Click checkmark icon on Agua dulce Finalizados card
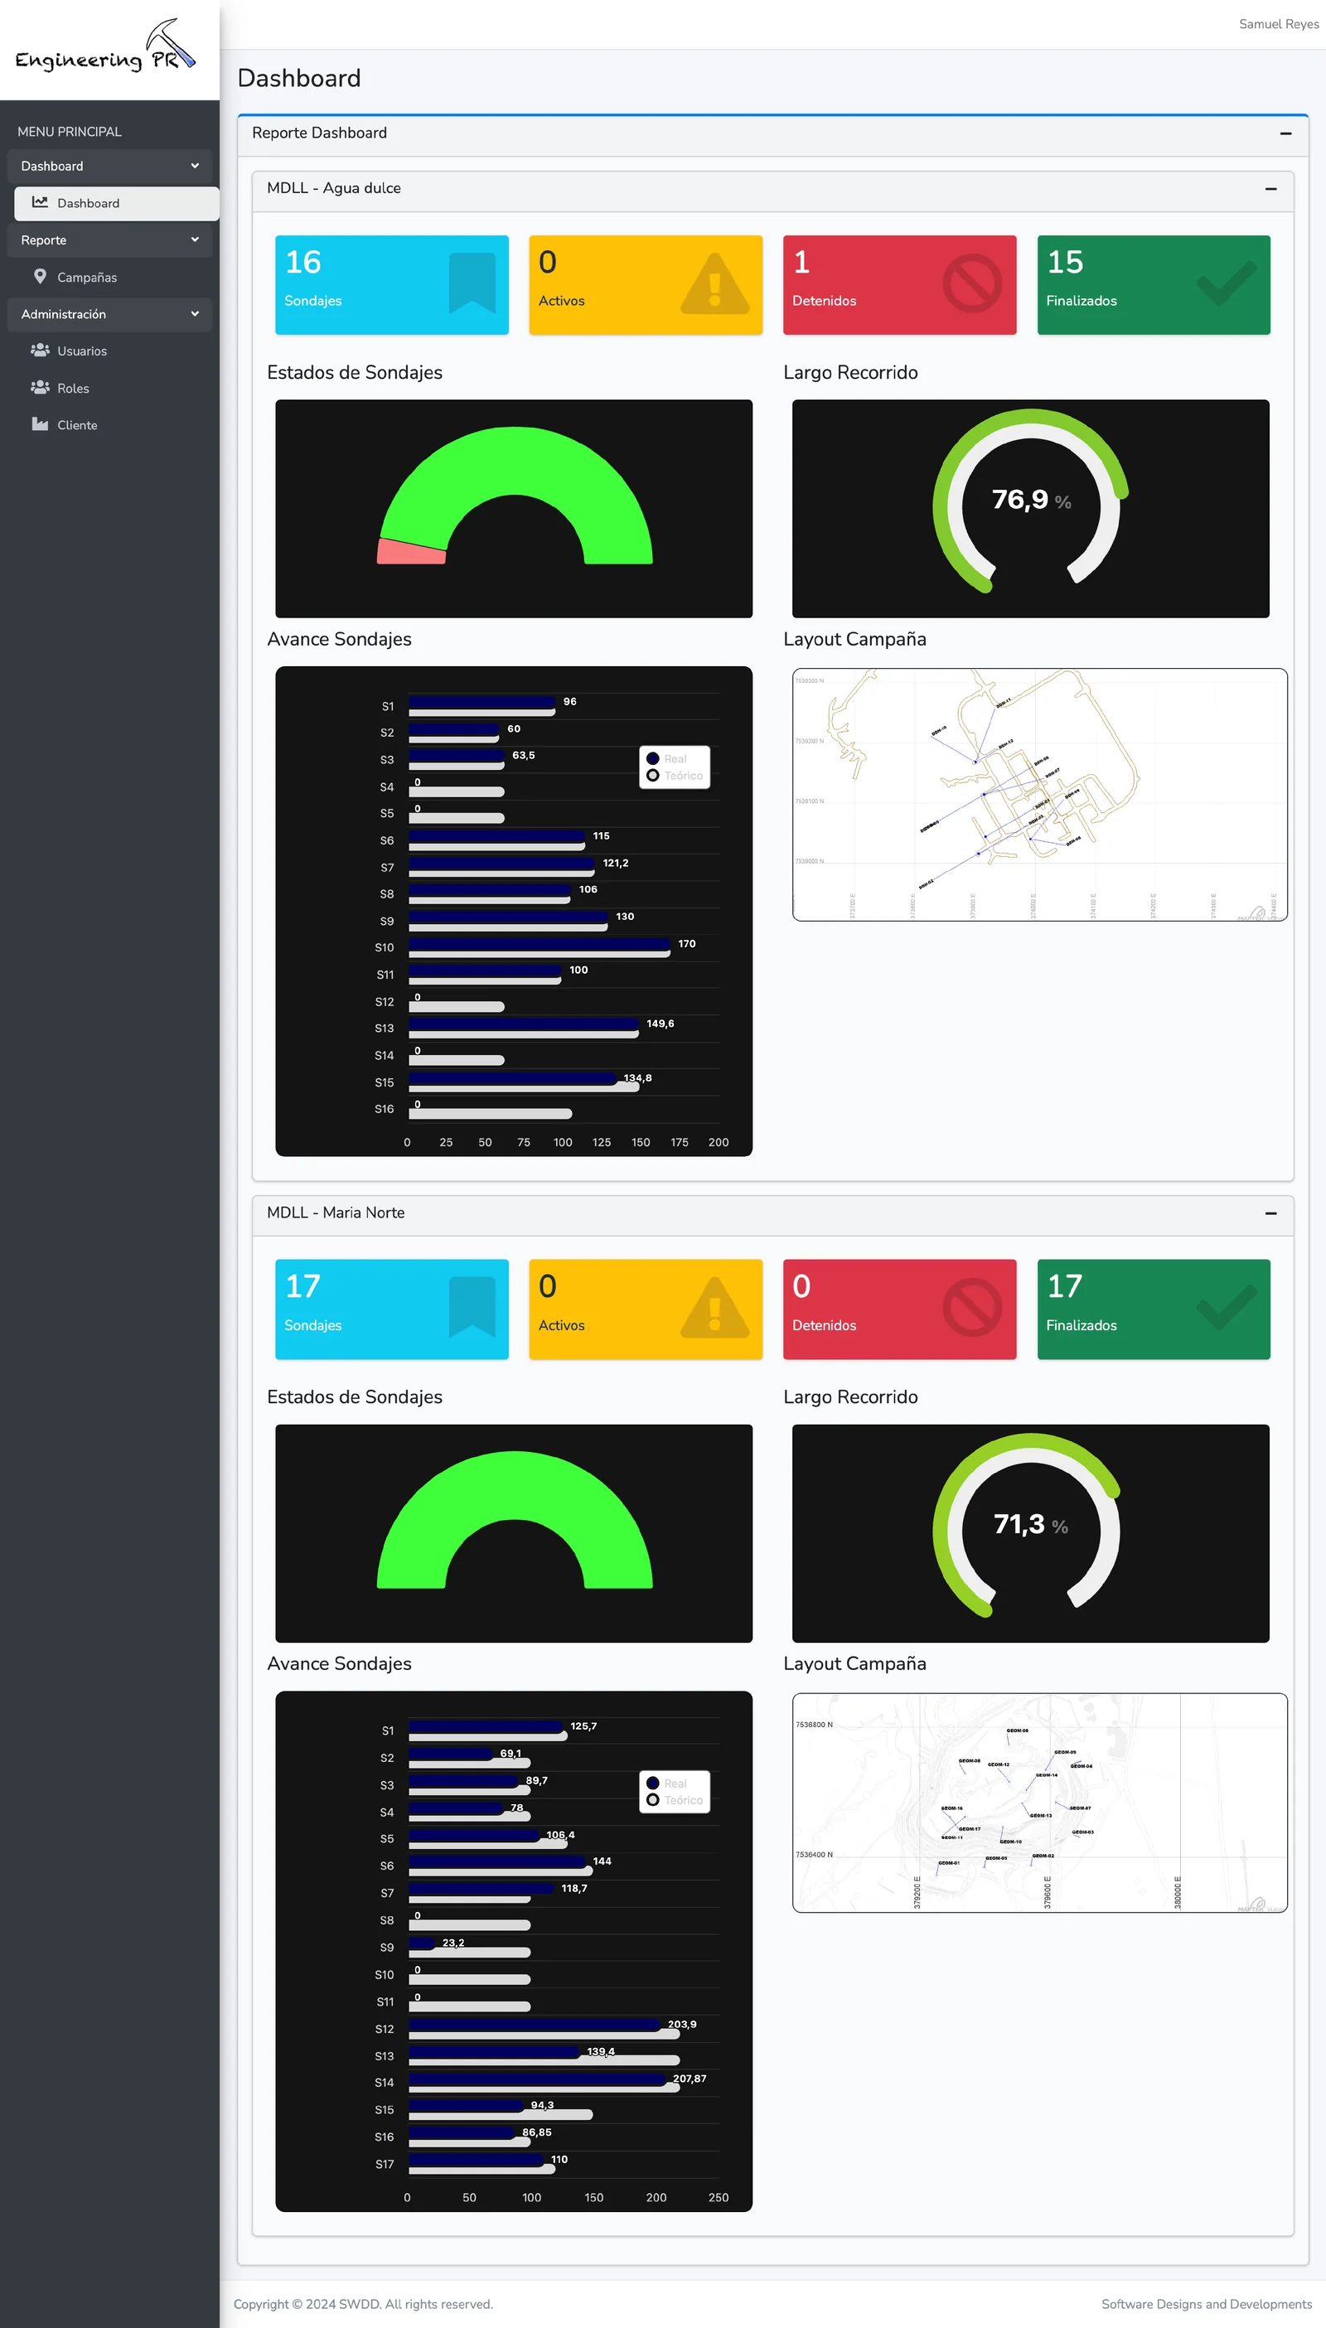The width and height of the screenshot is (1326, 2328). [x=1226, y=283]
